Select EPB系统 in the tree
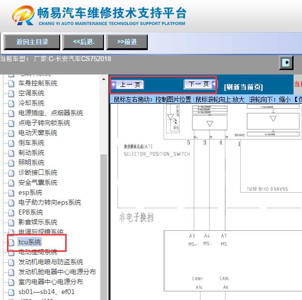 [x=31, y=212]
